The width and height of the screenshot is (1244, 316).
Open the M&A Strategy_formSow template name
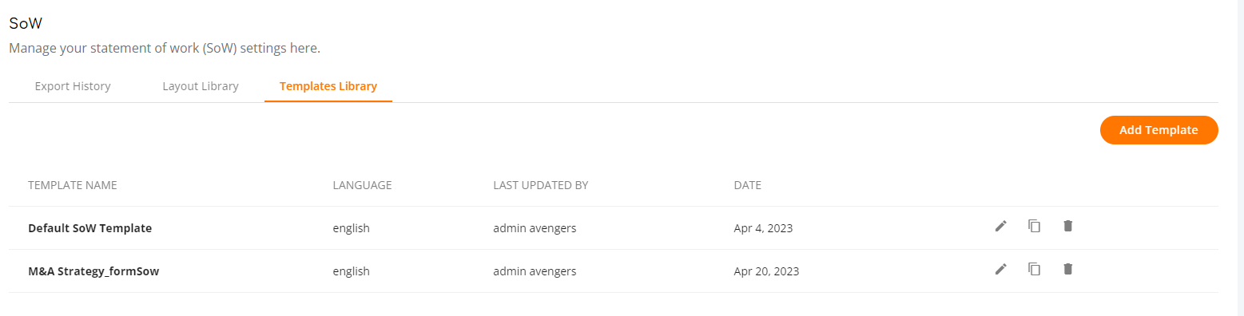point(94,271)
